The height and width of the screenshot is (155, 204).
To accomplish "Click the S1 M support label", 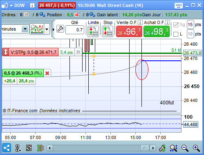I will click(x=176, y=50).
